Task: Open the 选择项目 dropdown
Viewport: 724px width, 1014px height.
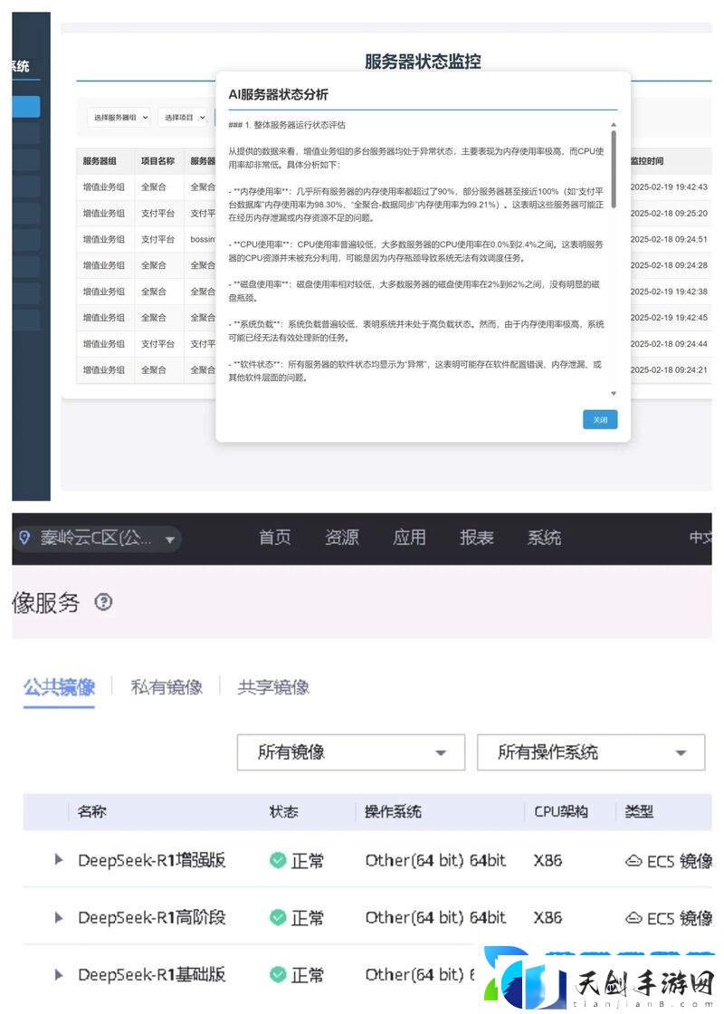Action: (x=184, y=117)
